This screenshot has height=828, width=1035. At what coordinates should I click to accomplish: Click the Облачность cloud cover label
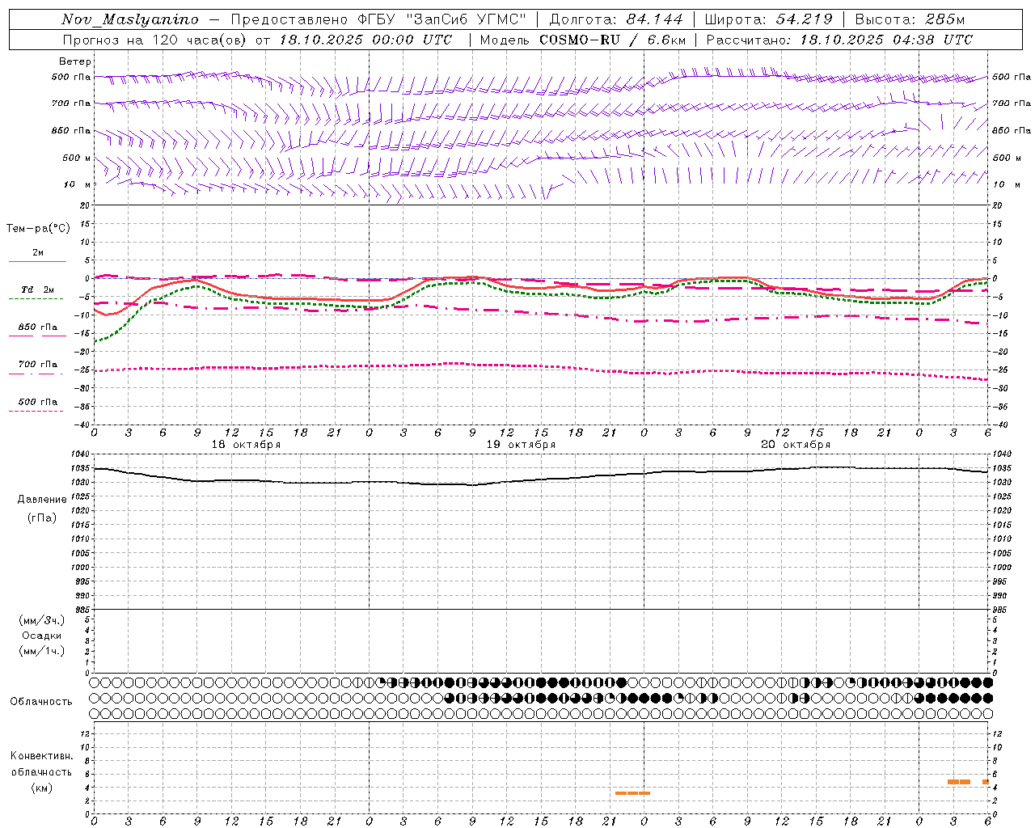41,701
